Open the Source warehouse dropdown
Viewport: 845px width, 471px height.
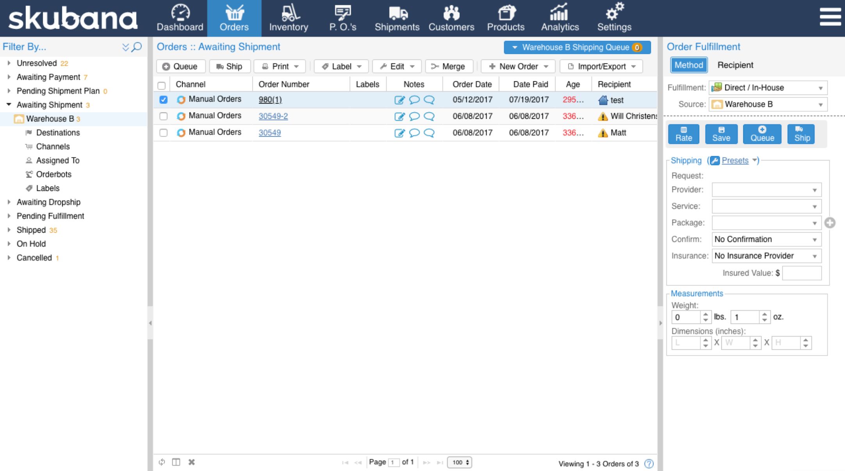(x=768, y=104)
